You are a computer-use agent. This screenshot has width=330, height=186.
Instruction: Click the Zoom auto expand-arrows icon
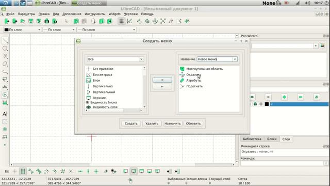163,21
